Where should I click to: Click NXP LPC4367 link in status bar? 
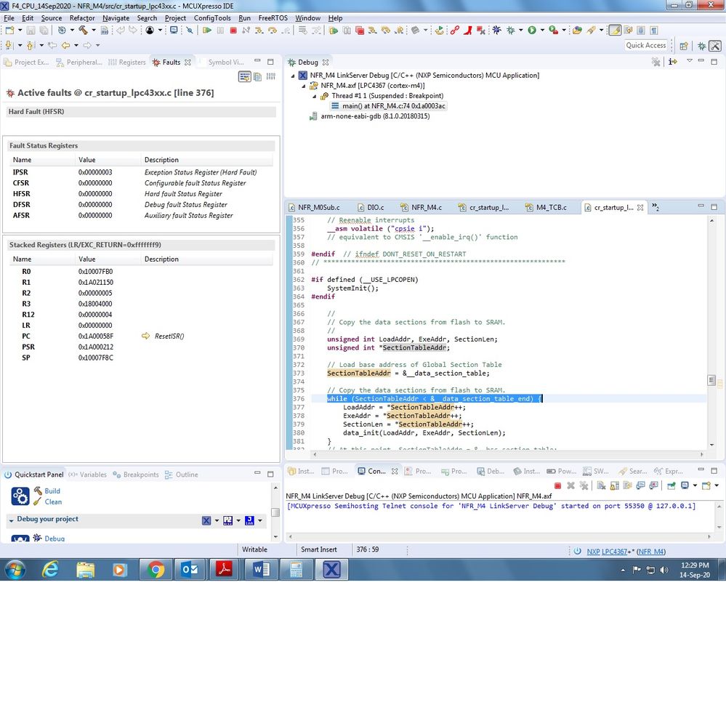tap(607, 552)
